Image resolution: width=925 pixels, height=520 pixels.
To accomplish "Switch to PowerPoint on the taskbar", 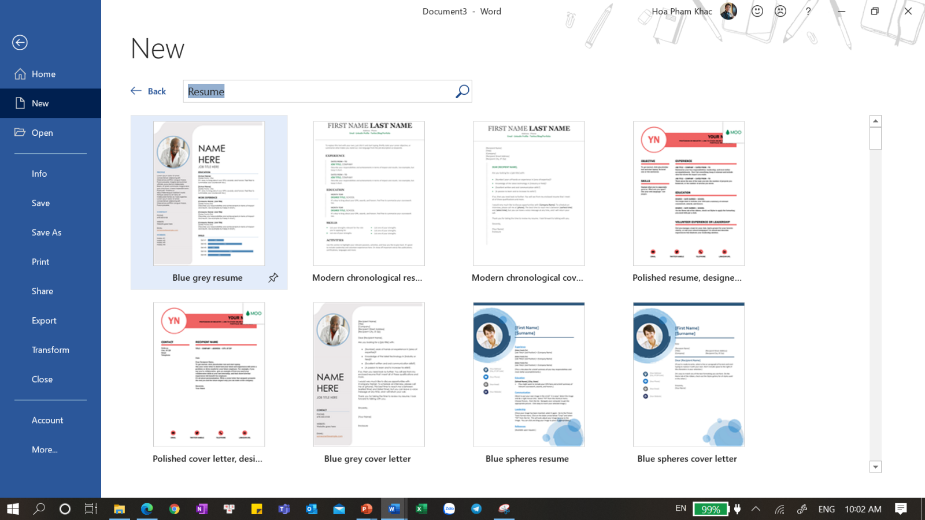I will click(367, 509).
